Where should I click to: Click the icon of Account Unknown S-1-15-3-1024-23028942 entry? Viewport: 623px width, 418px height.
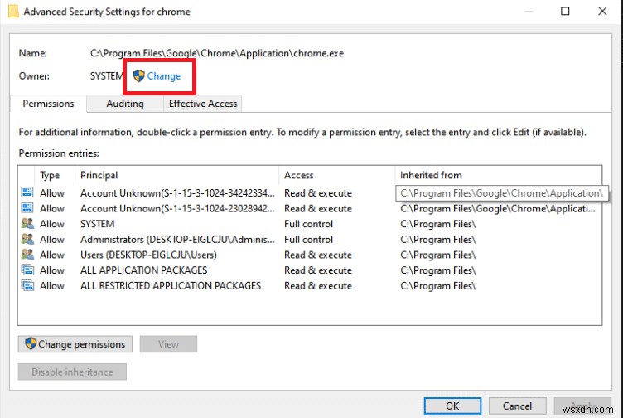click(27, 208)
